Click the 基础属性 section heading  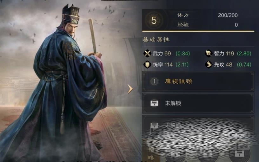156,40
